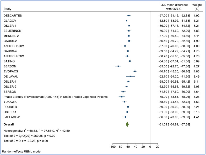The height and width of the screenshot is (155, 206).
Task: Select the LAPLACE-2 square data marker
Action: 125,117
